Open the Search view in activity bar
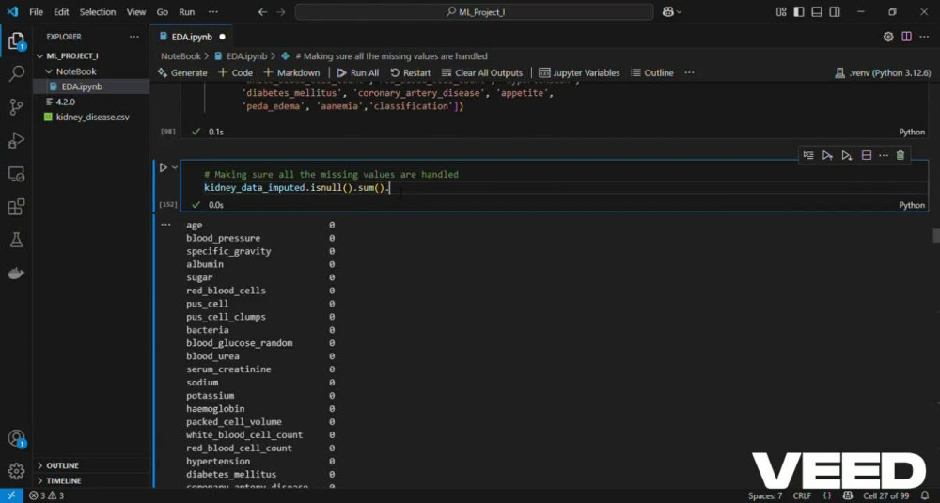 [16, 73]
